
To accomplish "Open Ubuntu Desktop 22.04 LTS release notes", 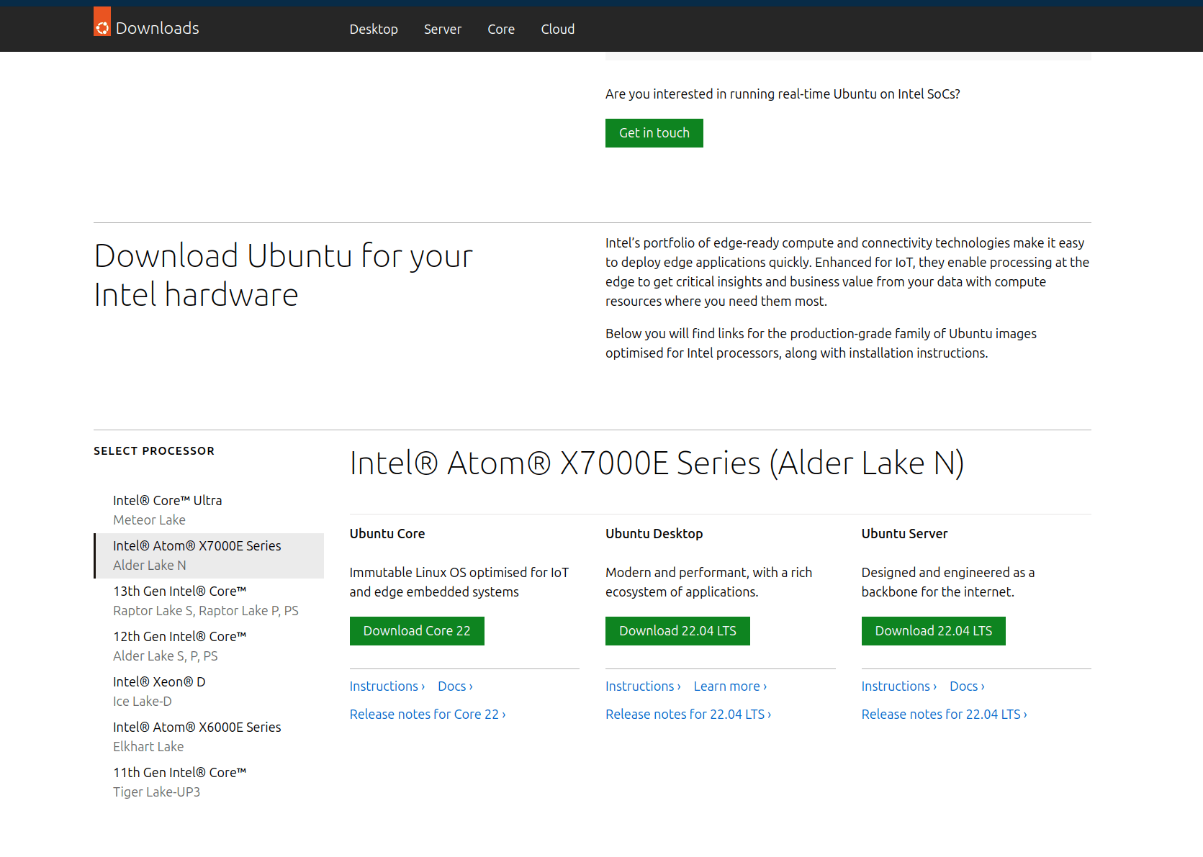I will pyautogui.click(x=688, y=715).
